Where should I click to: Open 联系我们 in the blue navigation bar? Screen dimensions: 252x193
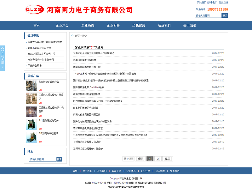164,26
